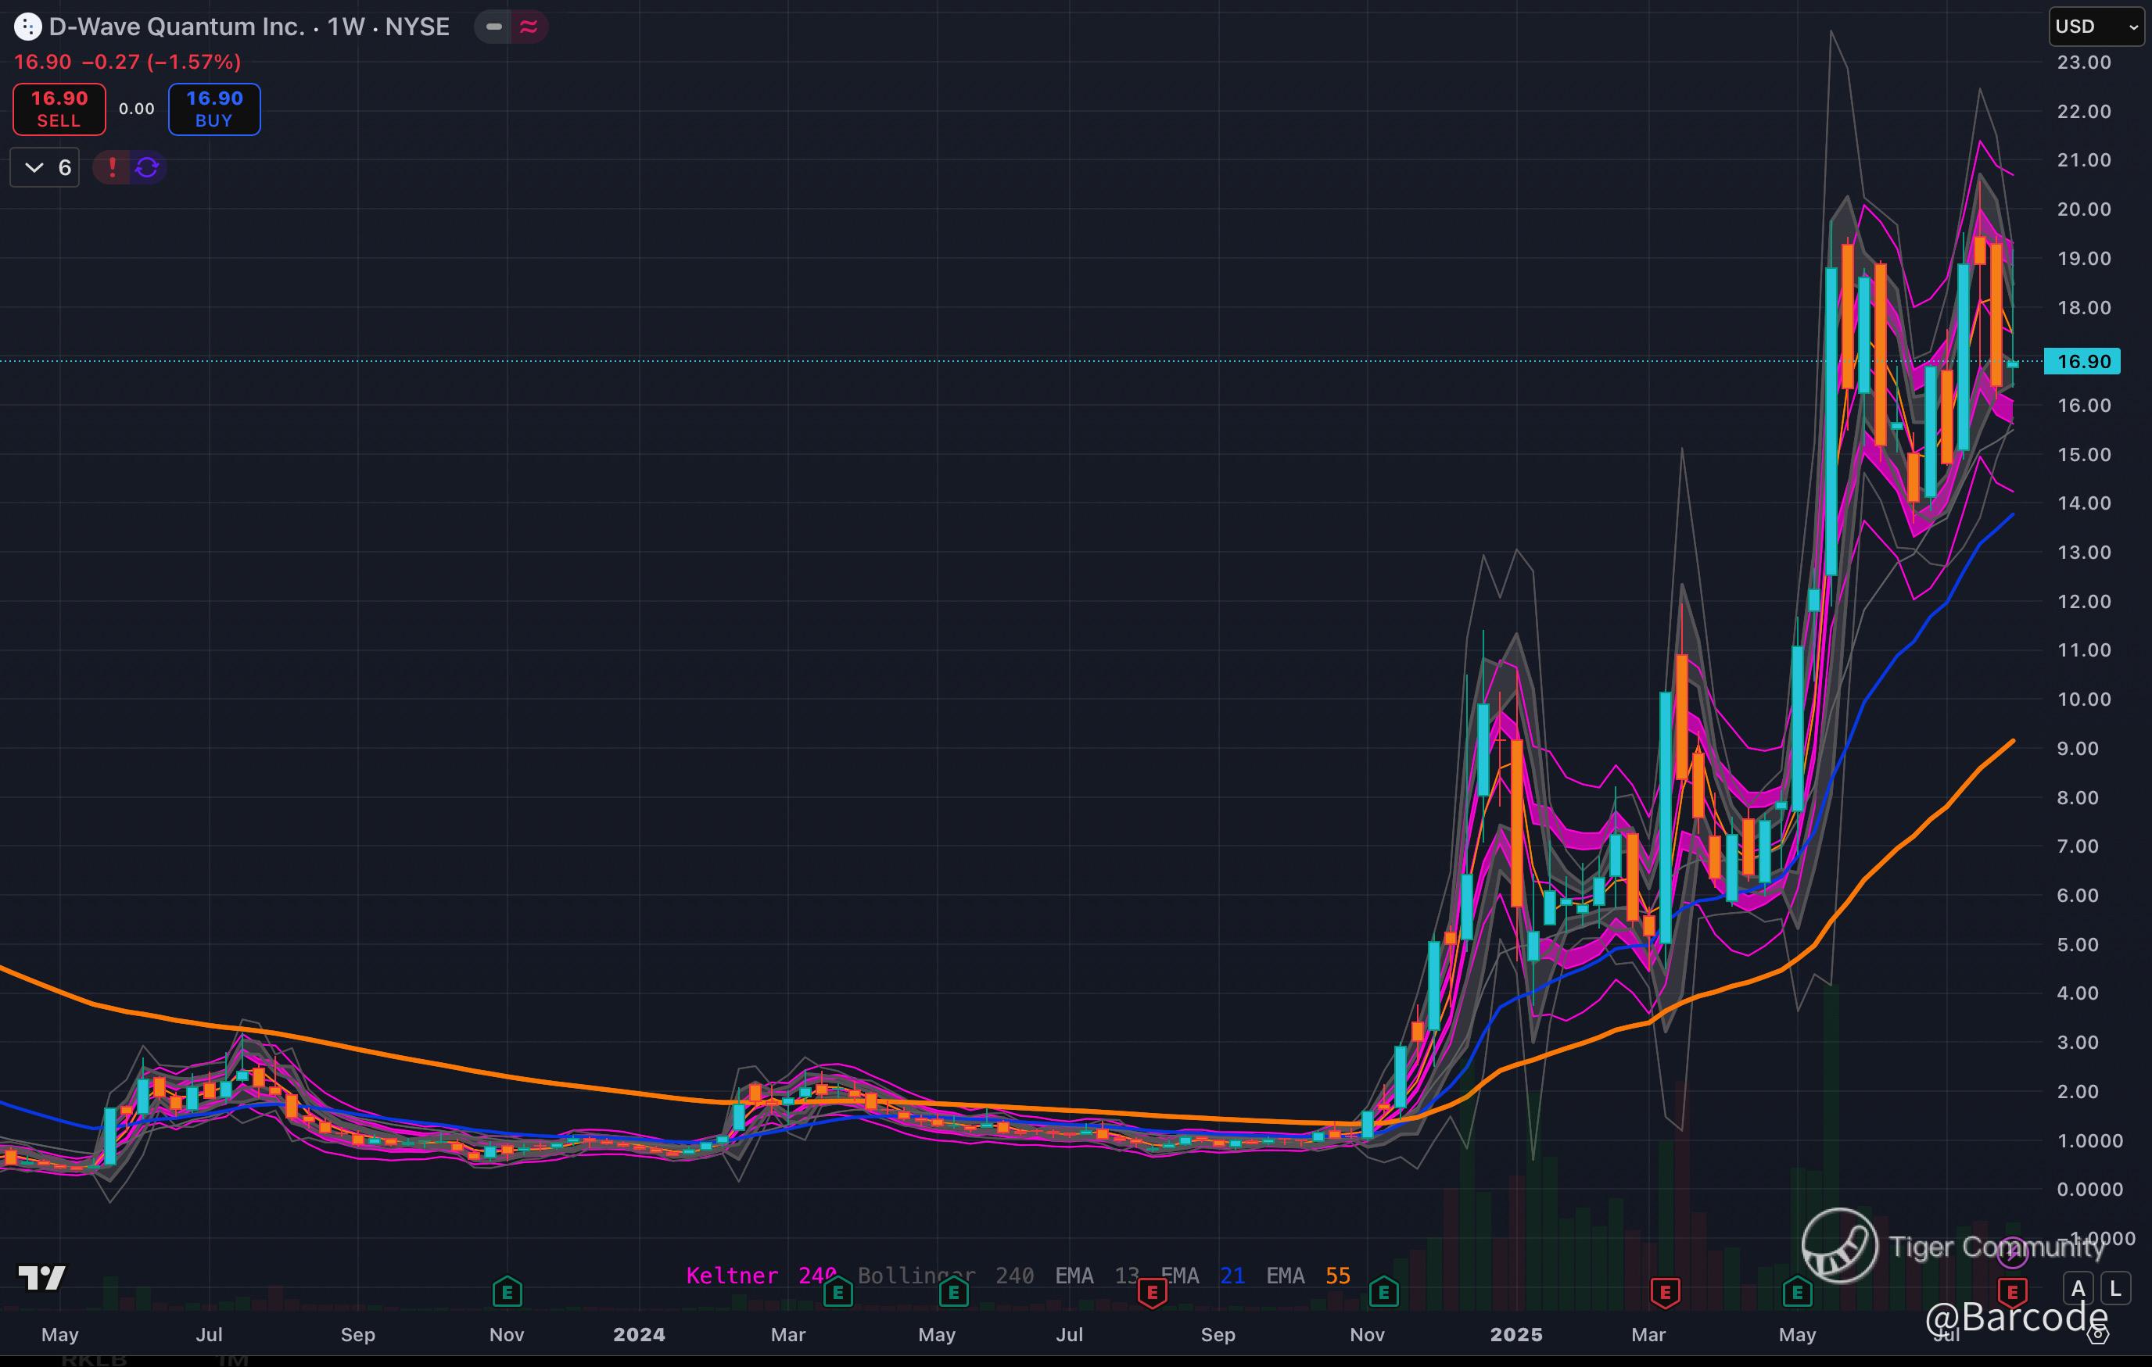Click the pink approximate-equals icon beside NYSE
The image size is (2152, 1367).
pos(528,27)
